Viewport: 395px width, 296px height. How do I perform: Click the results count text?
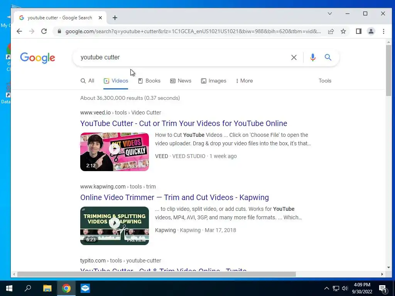pos(130,98)
